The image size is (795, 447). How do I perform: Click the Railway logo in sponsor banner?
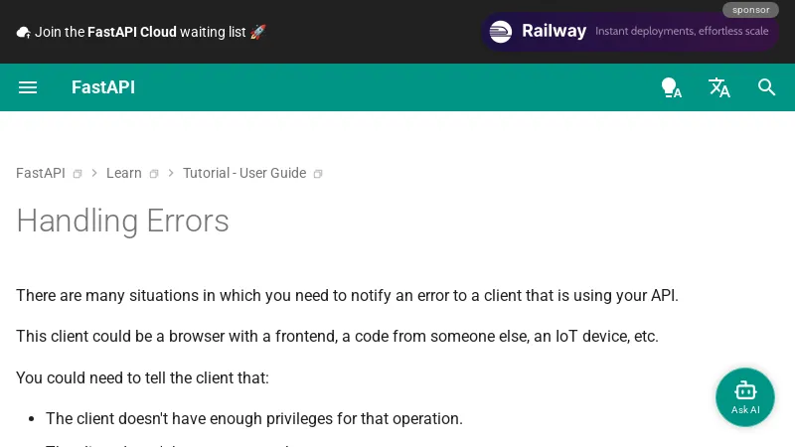pyautogui.click(x=501, y=32)
